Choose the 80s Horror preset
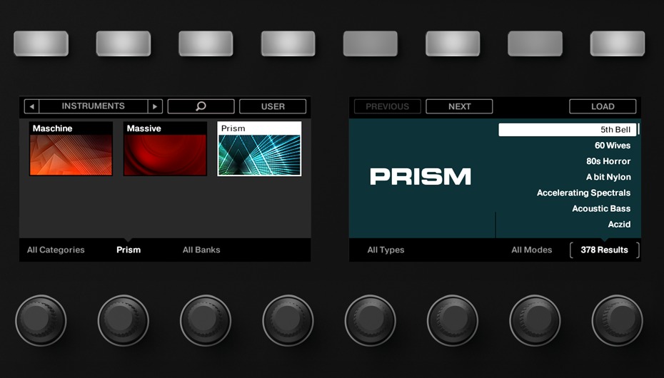 tap(608, 161)
